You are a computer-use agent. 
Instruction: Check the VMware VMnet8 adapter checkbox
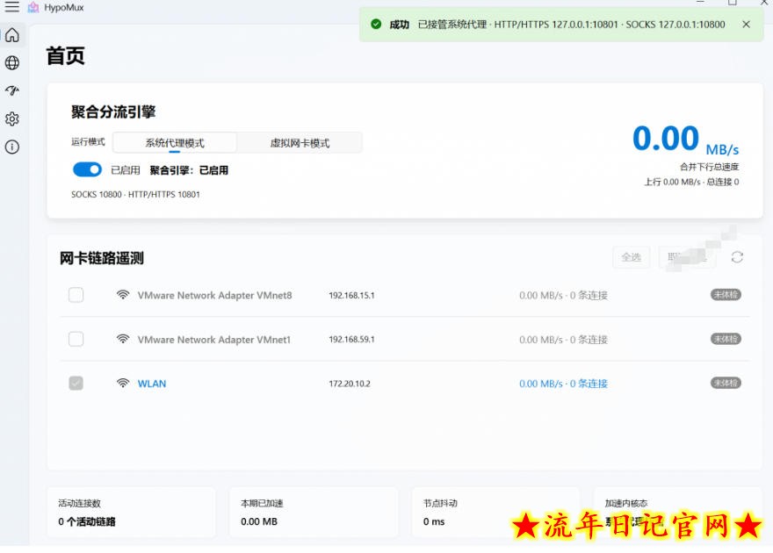(x=76, y=295)
